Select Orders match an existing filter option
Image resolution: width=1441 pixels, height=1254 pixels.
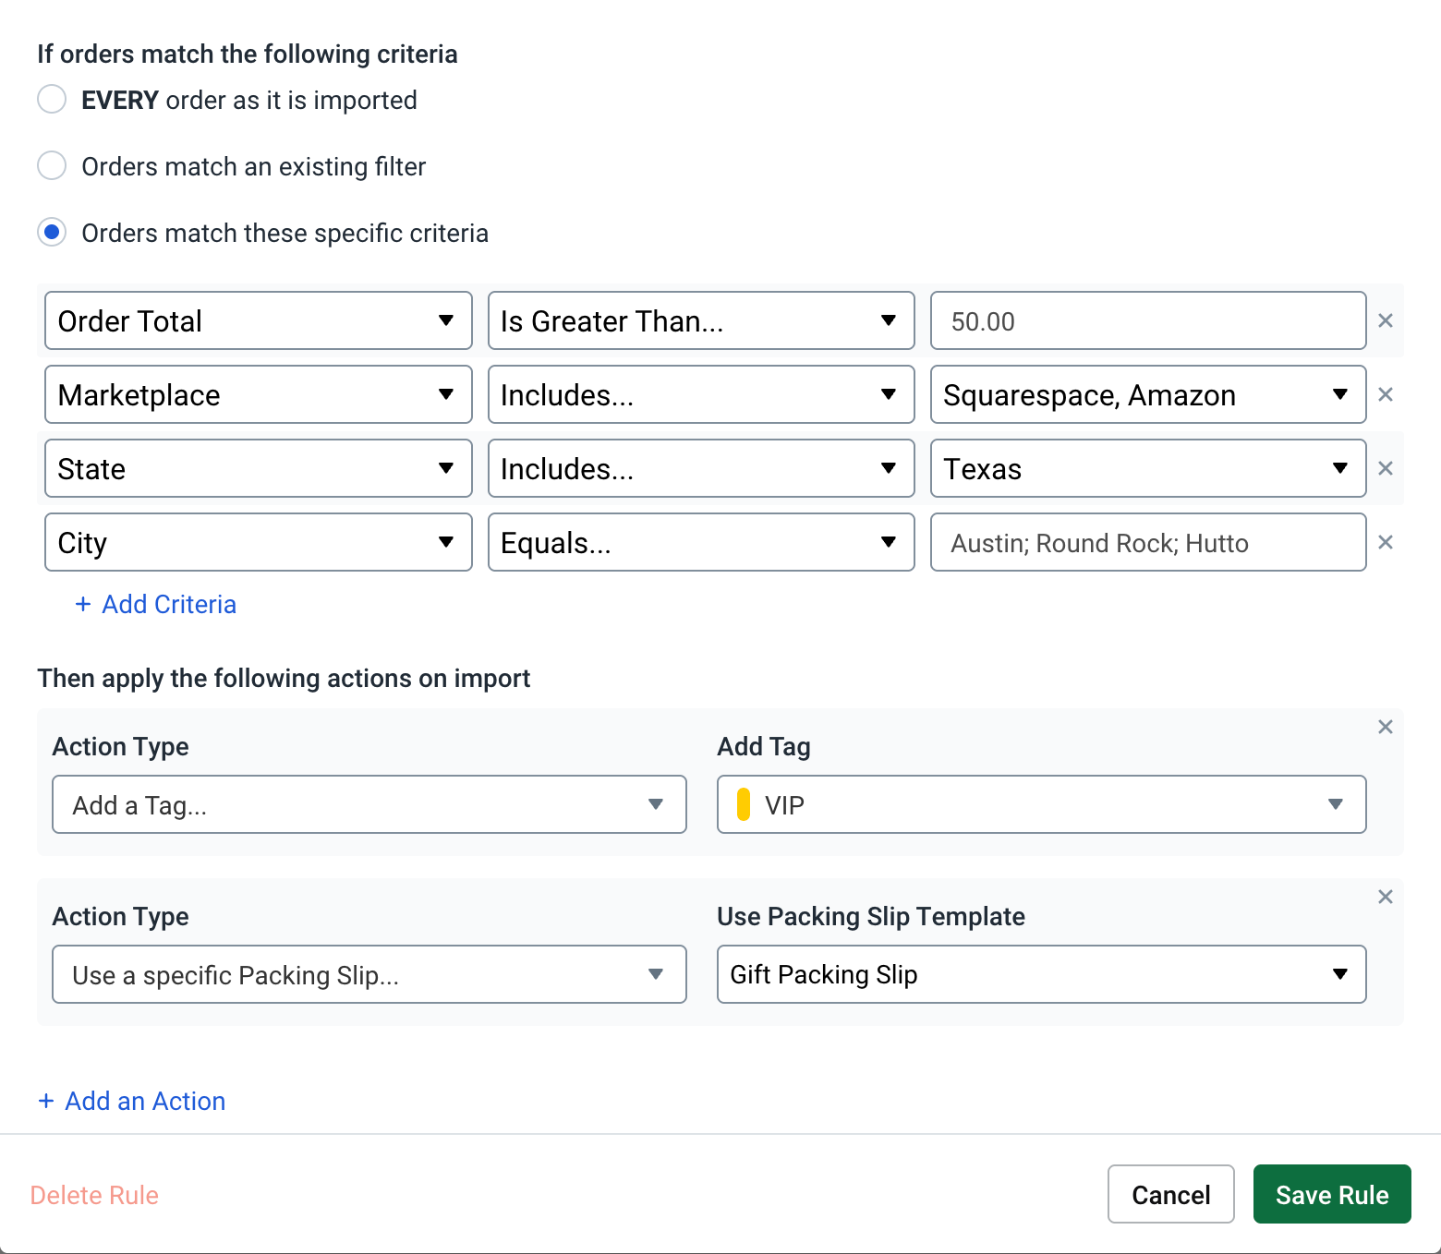coord(52,165)
